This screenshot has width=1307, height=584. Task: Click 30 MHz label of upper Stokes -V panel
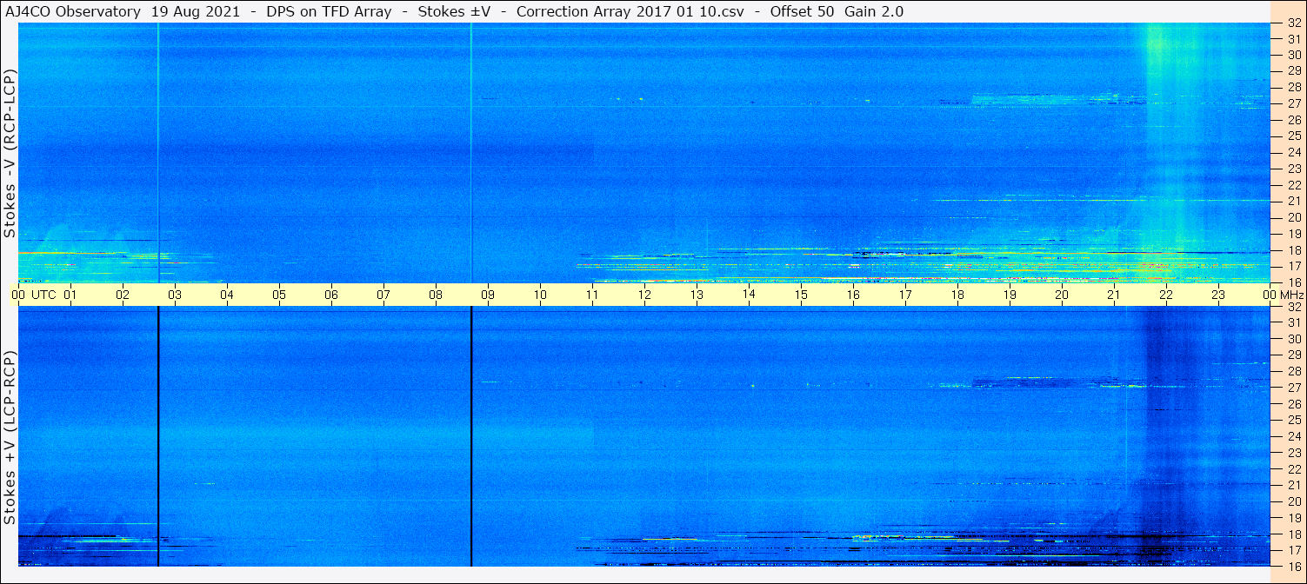[x=1294, y=55]
